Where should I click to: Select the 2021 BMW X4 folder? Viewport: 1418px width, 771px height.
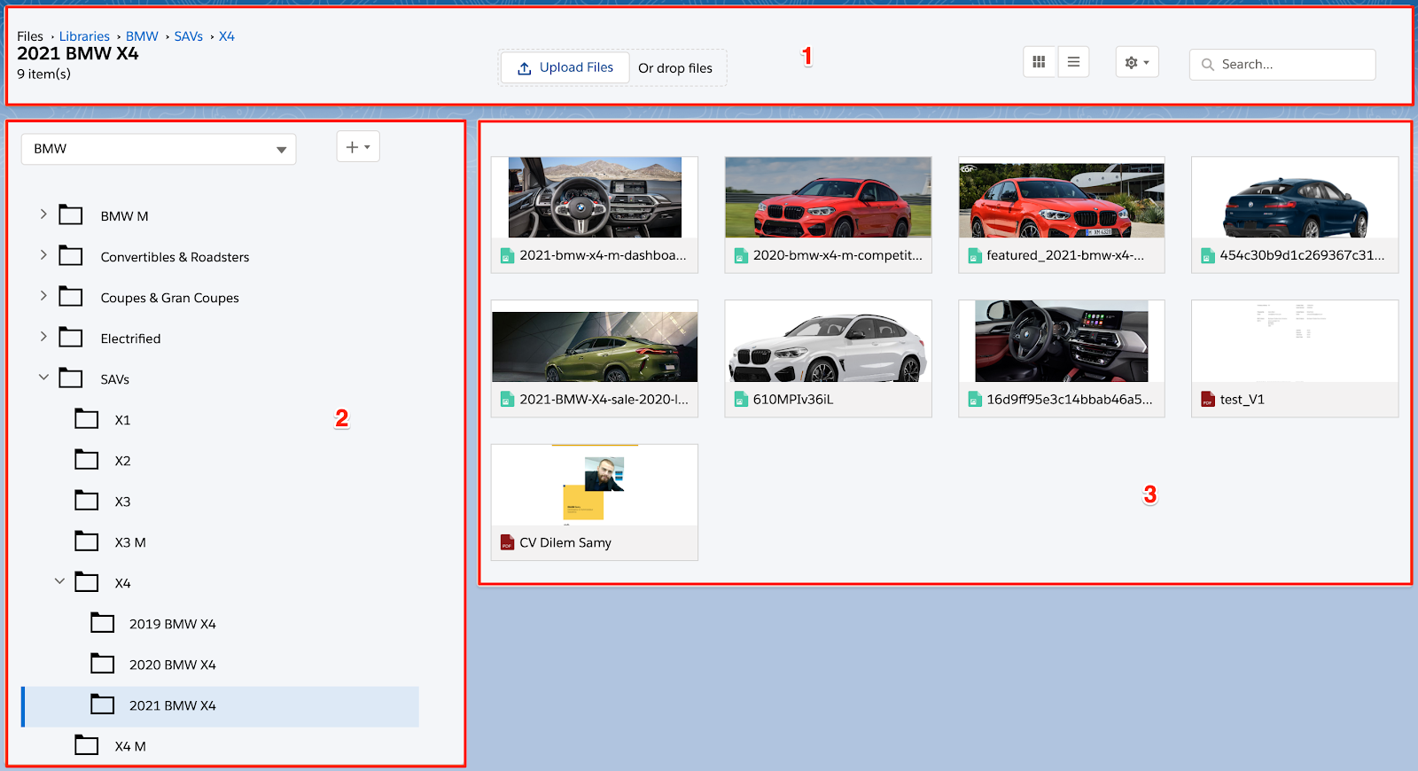coord(220,706)
